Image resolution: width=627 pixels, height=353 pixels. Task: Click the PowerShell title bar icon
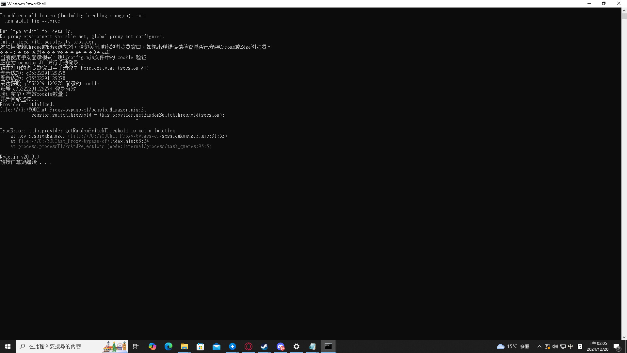click(x=3, y=4)
